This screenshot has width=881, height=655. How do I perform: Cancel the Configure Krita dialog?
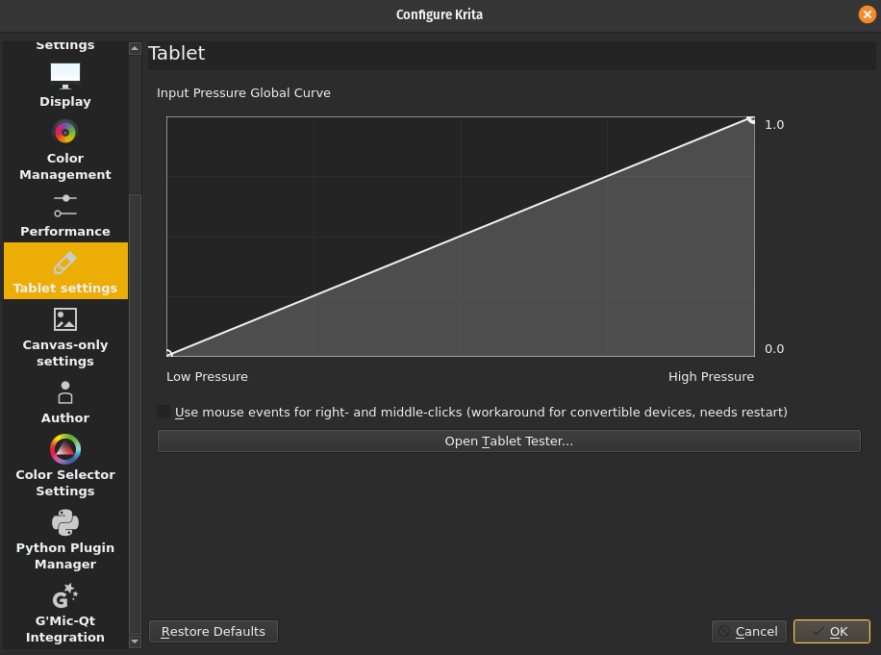pyautogui.click(x=748, y=631)
